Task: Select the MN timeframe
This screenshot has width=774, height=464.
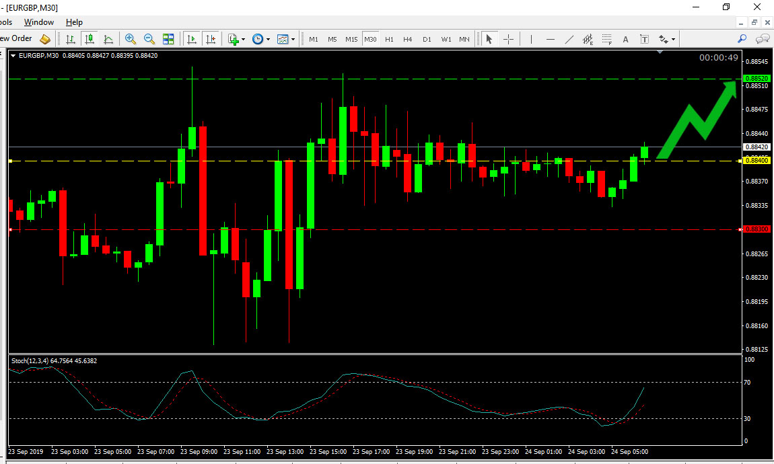Action: coord(464,39)
